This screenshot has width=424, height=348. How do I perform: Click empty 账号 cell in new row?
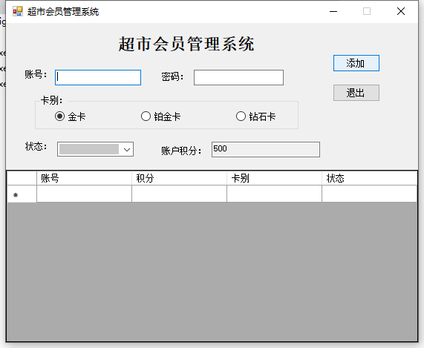(84, 194)
